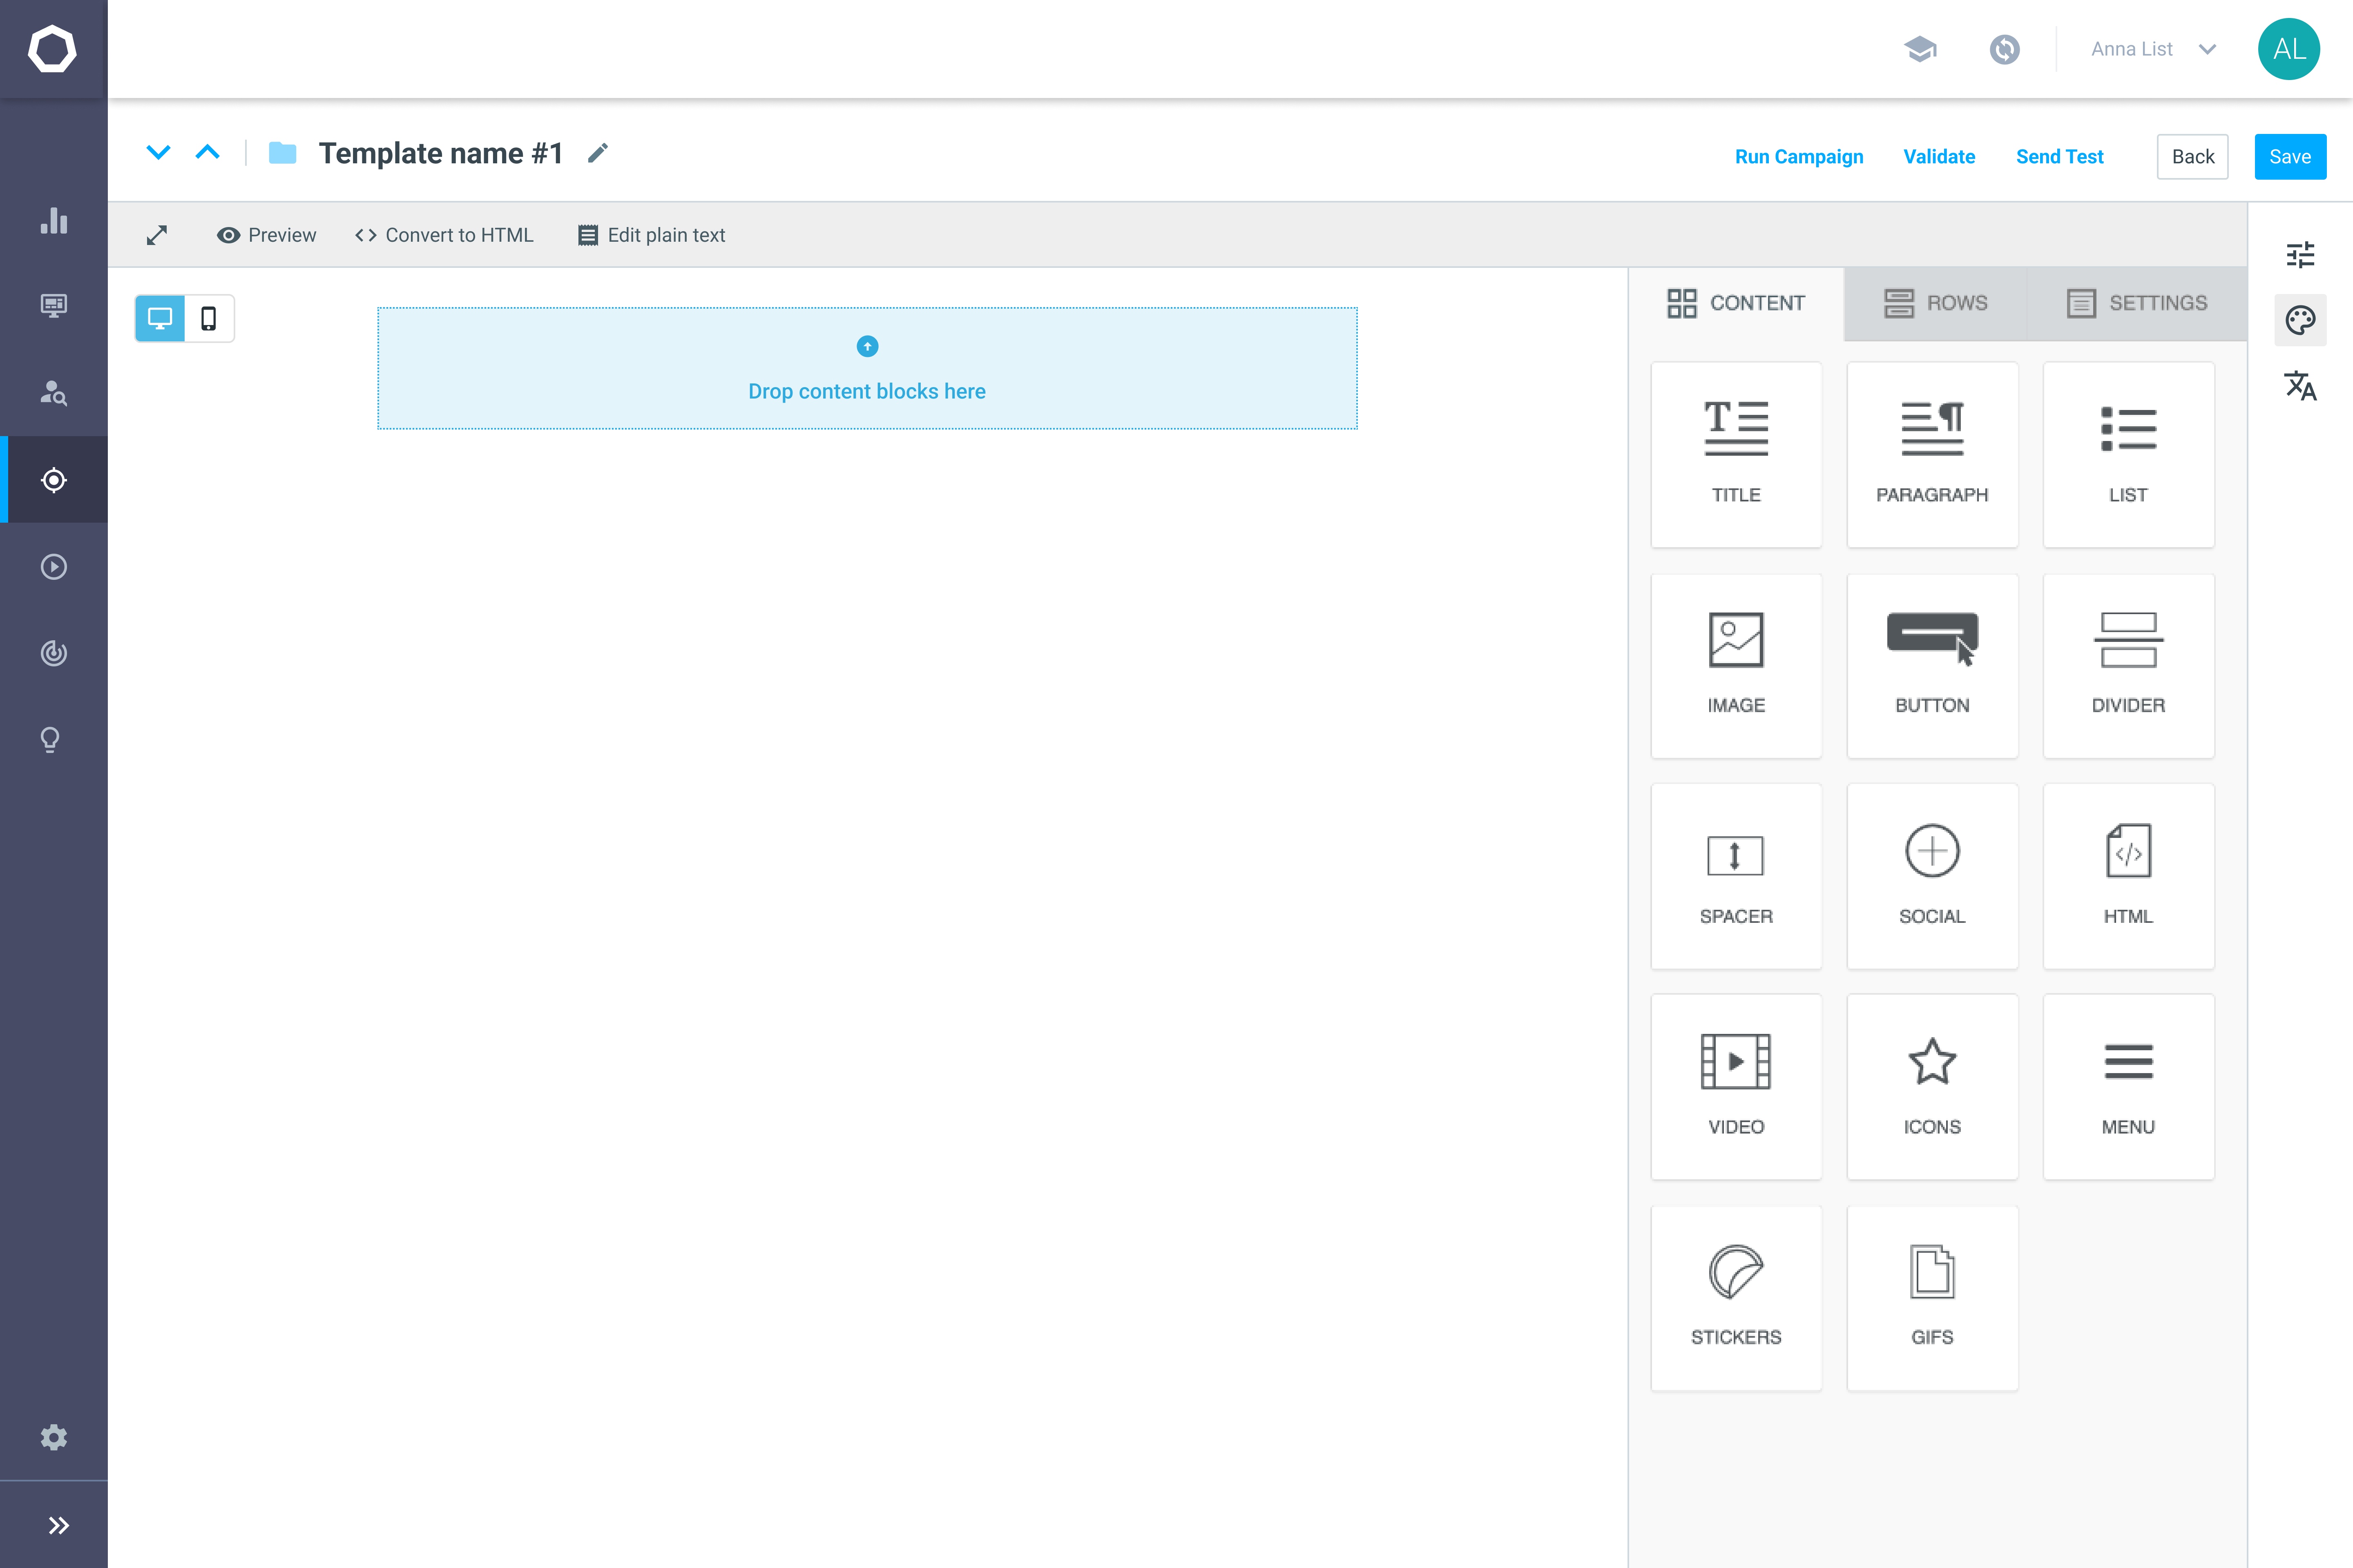The width and height of the screenshot is (2353, 1568).
Task: Expand editor to fullscreen
Action: click(157, 235)
